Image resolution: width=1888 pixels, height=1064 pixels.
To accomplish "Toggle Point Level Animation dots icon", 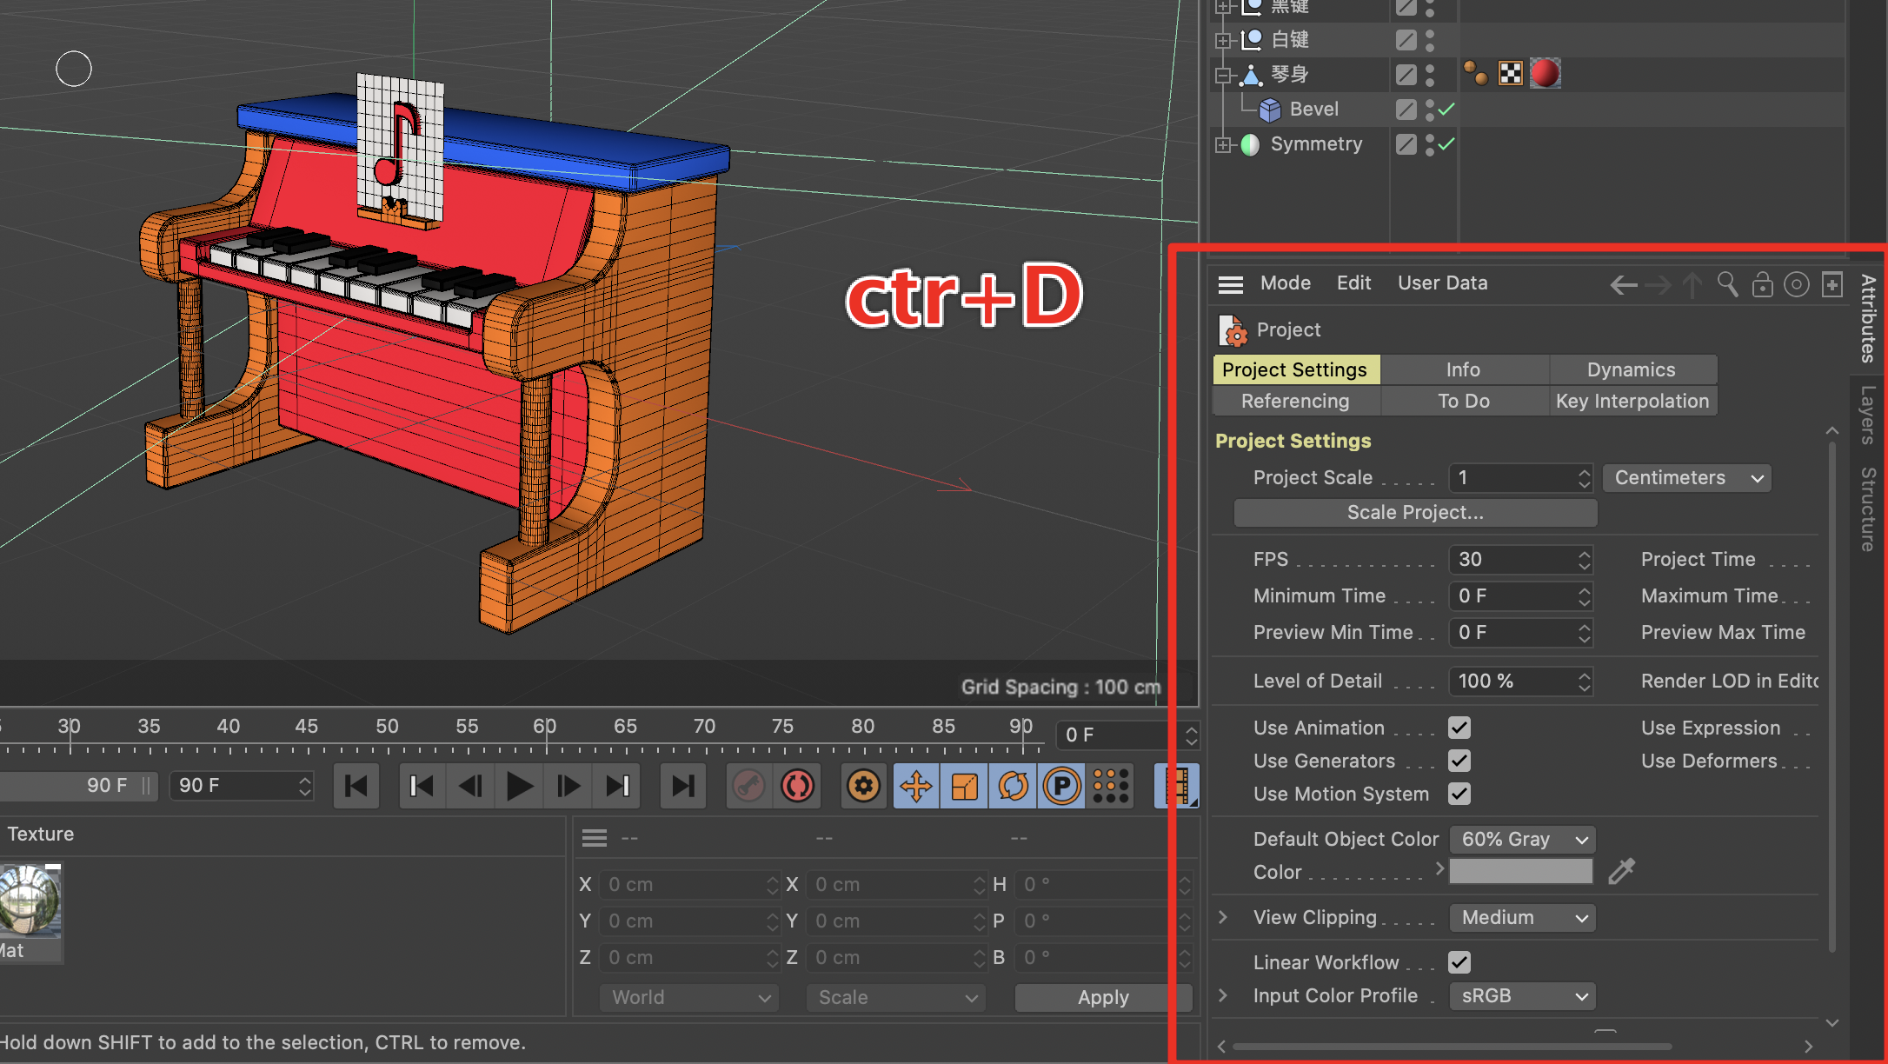I will pos(1110,786).
